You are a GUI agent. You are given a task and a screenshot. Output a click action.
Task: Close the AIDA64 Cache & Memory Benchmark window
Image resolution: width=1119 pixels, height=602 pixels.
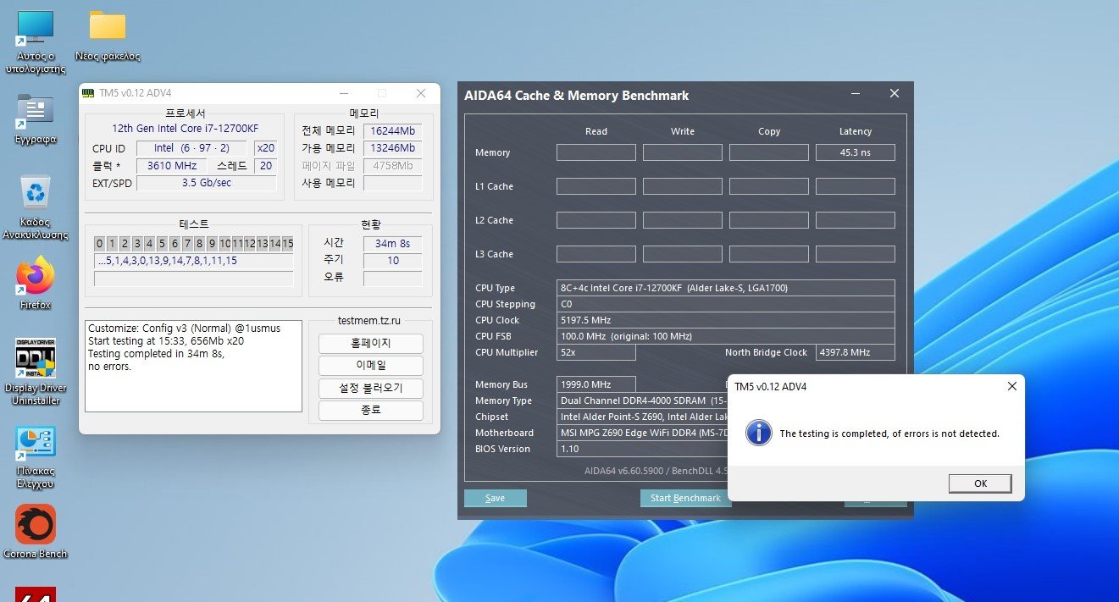[x=895, y=94]
